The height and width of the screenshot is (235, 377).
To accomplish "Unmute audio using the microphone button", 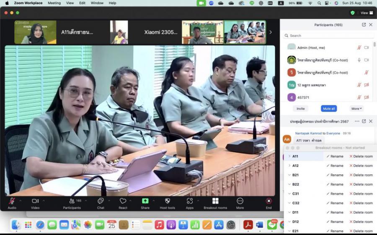I will click(x=12, y=201).
